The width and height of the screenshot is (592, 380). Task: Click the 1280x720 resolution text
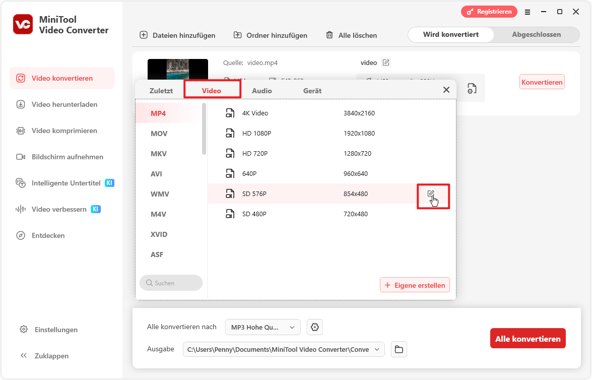point(357,154)
